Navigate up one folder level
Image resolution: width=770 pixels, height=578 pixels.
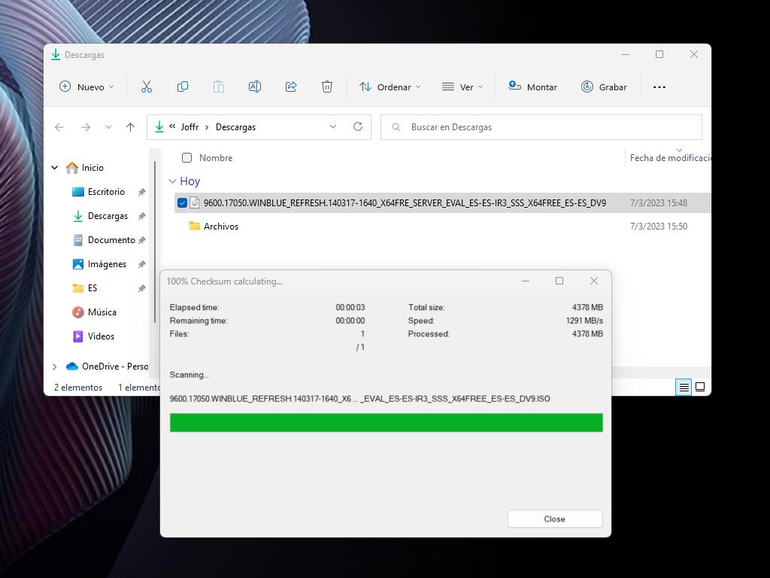tap(130, 127)
